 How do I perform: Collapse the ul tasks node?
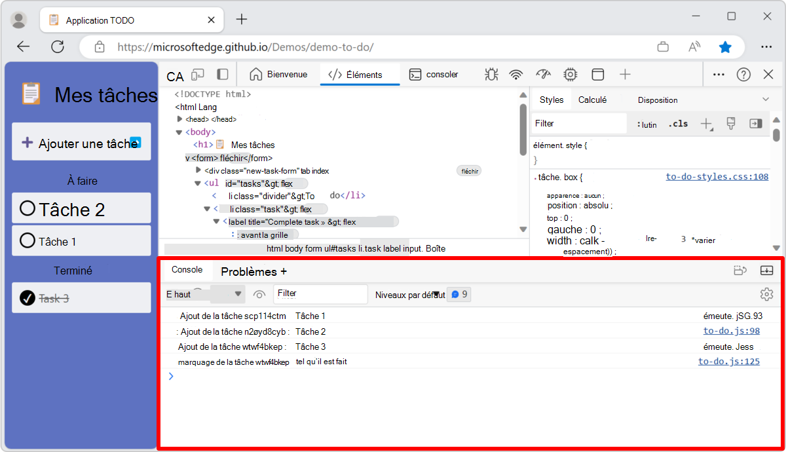(x=198, y=183)
